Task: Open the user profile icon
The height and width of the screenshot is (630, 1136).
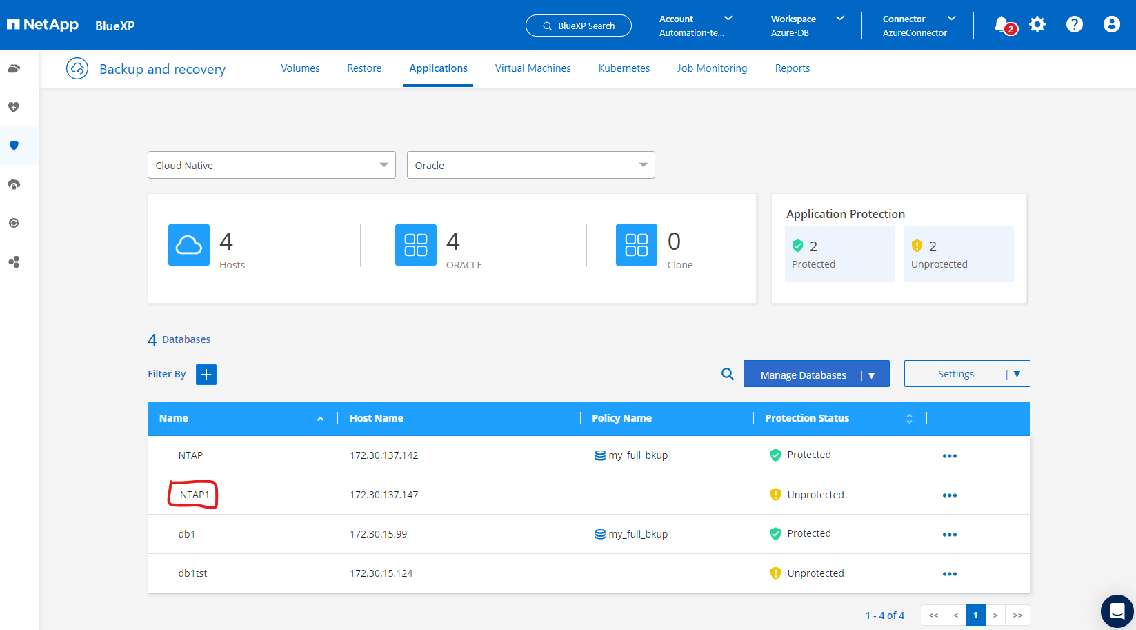Action: [1111, 25]
